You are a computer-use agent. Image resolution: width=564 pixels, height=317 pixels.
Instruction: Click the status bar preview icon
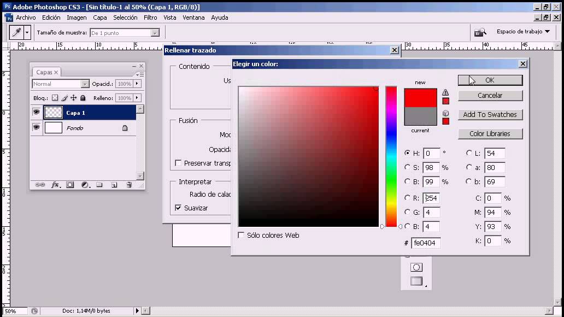[x=34, y=311]
